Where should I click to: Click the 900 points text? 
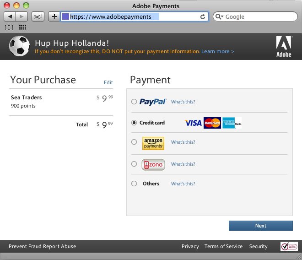[x=23, y=106]
